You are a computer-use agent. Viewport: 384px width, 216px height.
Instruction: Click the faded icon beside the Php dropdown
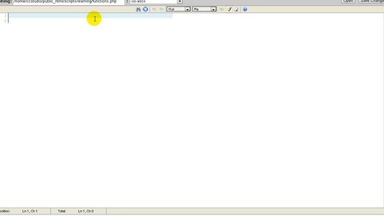click(x=221, y=10)
